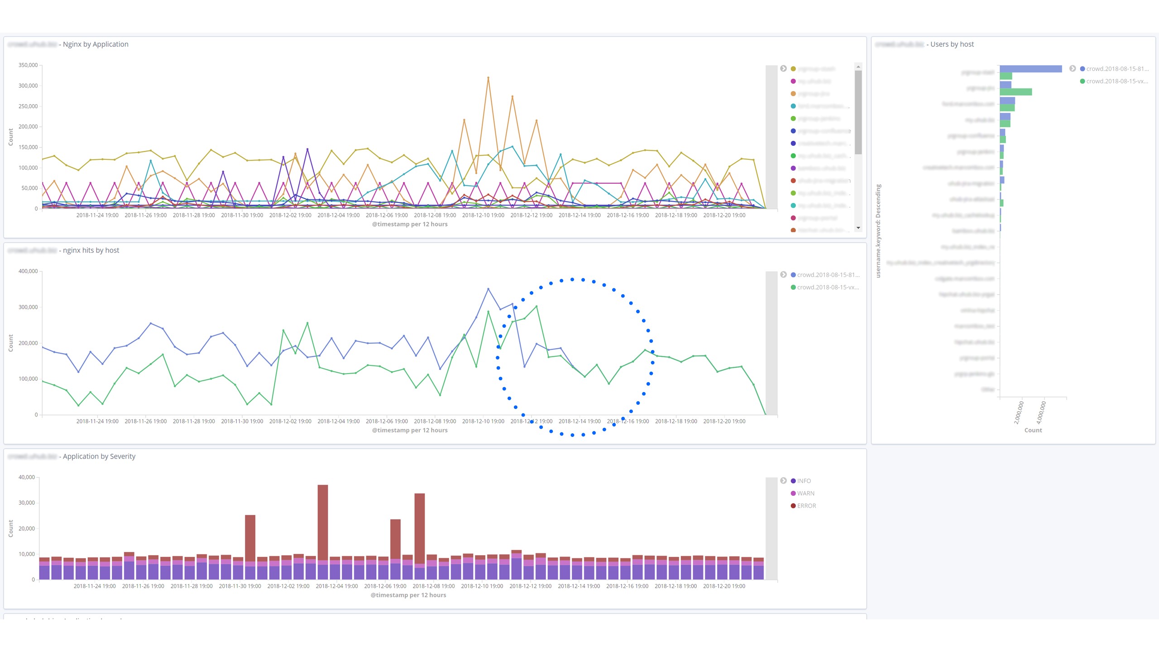Toggle the WARN series in severity legend
The height and width of the screenshot is (652, 1159).
tap(802, 494)
